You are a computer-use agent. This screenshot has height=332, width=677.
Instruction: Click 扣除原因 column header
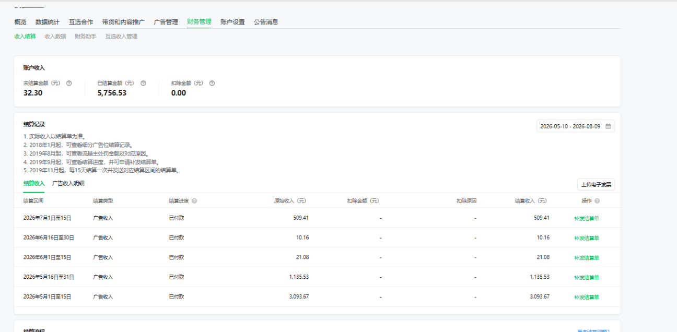tap(466, 201)
